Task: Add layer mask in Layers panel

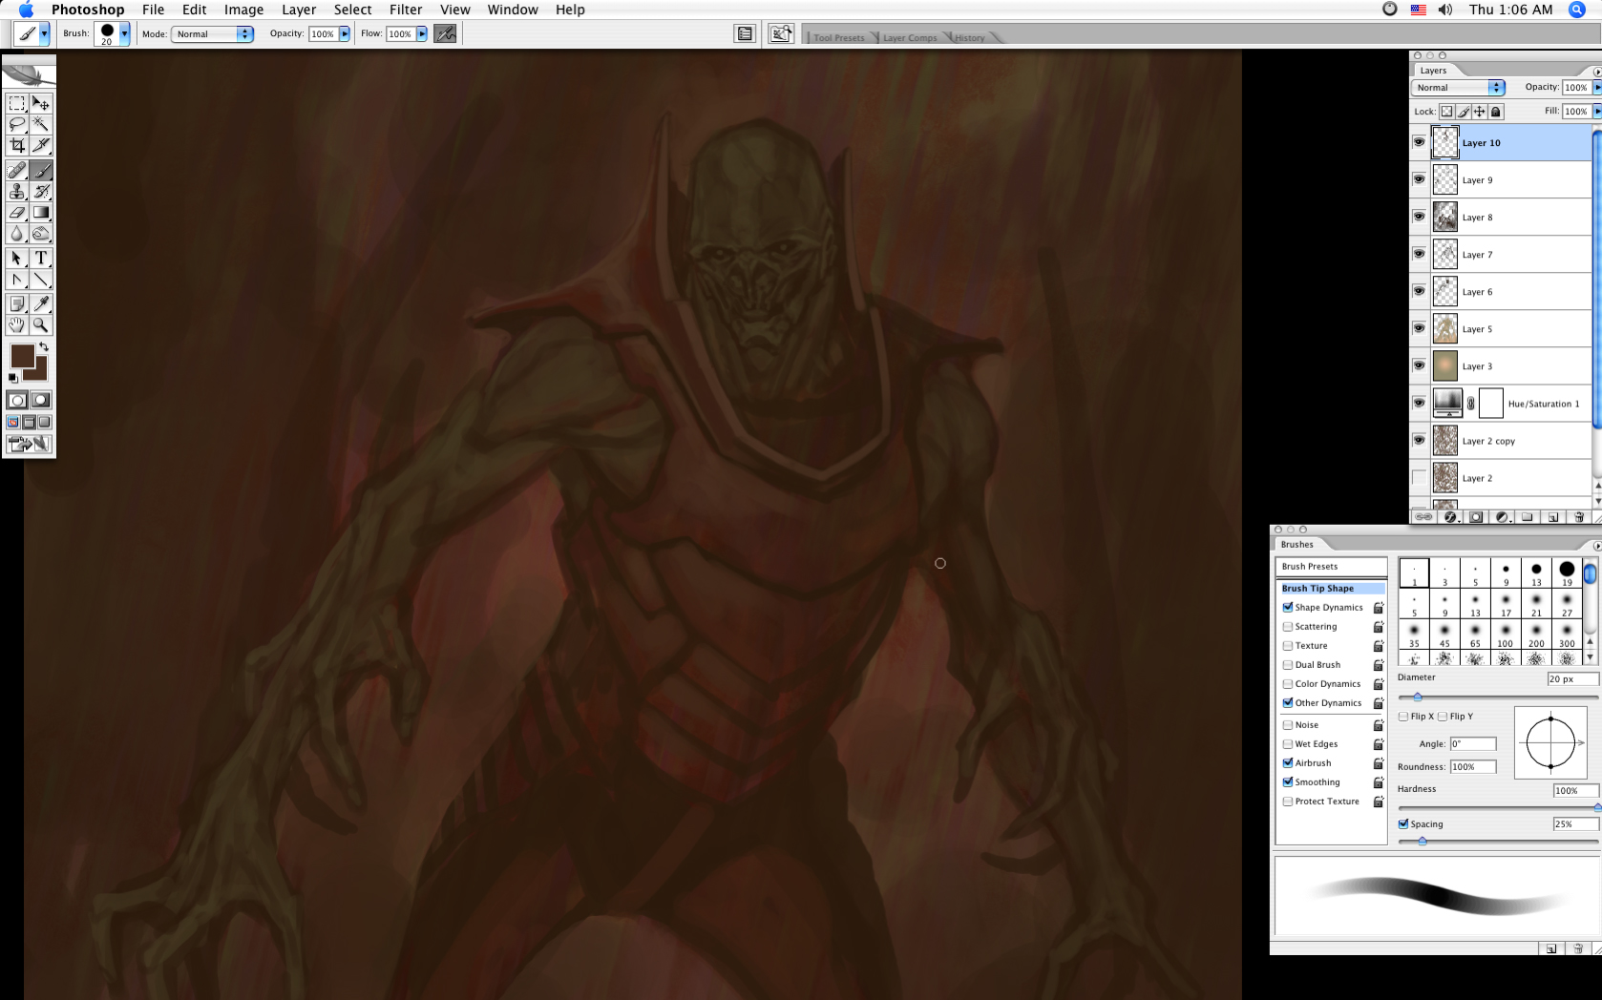Action: click(1476, 517)
